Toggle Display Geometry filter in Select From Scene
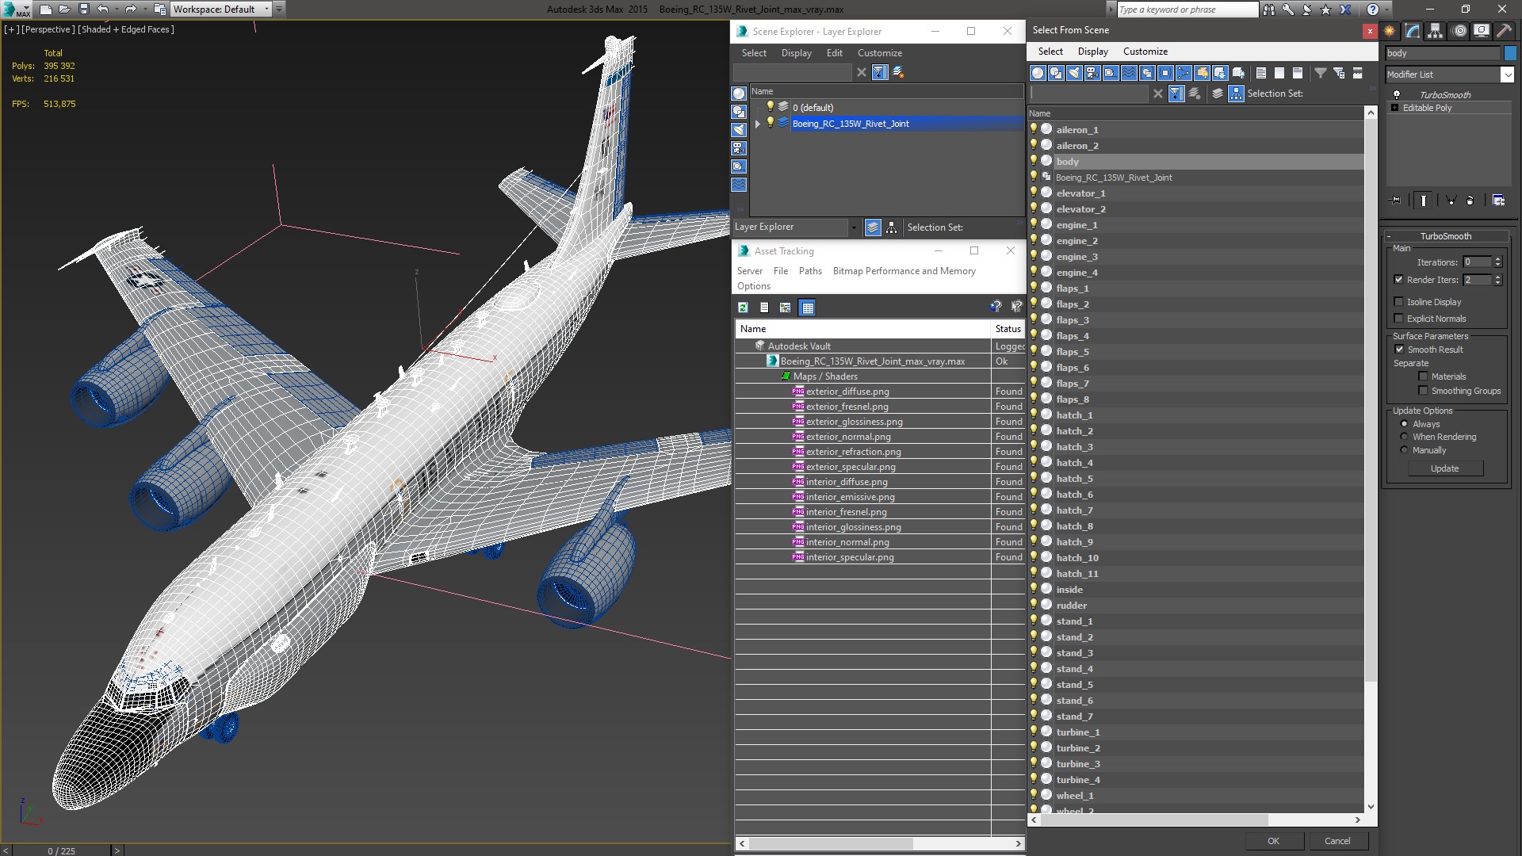The height and width of the screenshot is (856, 1522). tap(1038, 73)
